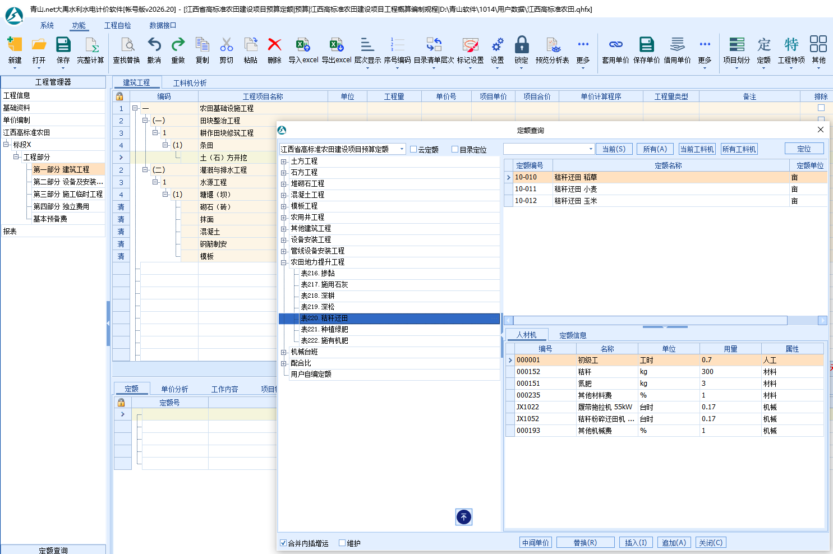Collapse the 农田地力提升工程 node
This screenshot has height=554, width=833.
(284, 262)
